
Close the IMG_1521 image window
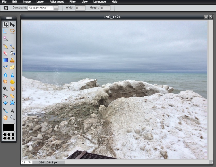click(x=211, y=17)
